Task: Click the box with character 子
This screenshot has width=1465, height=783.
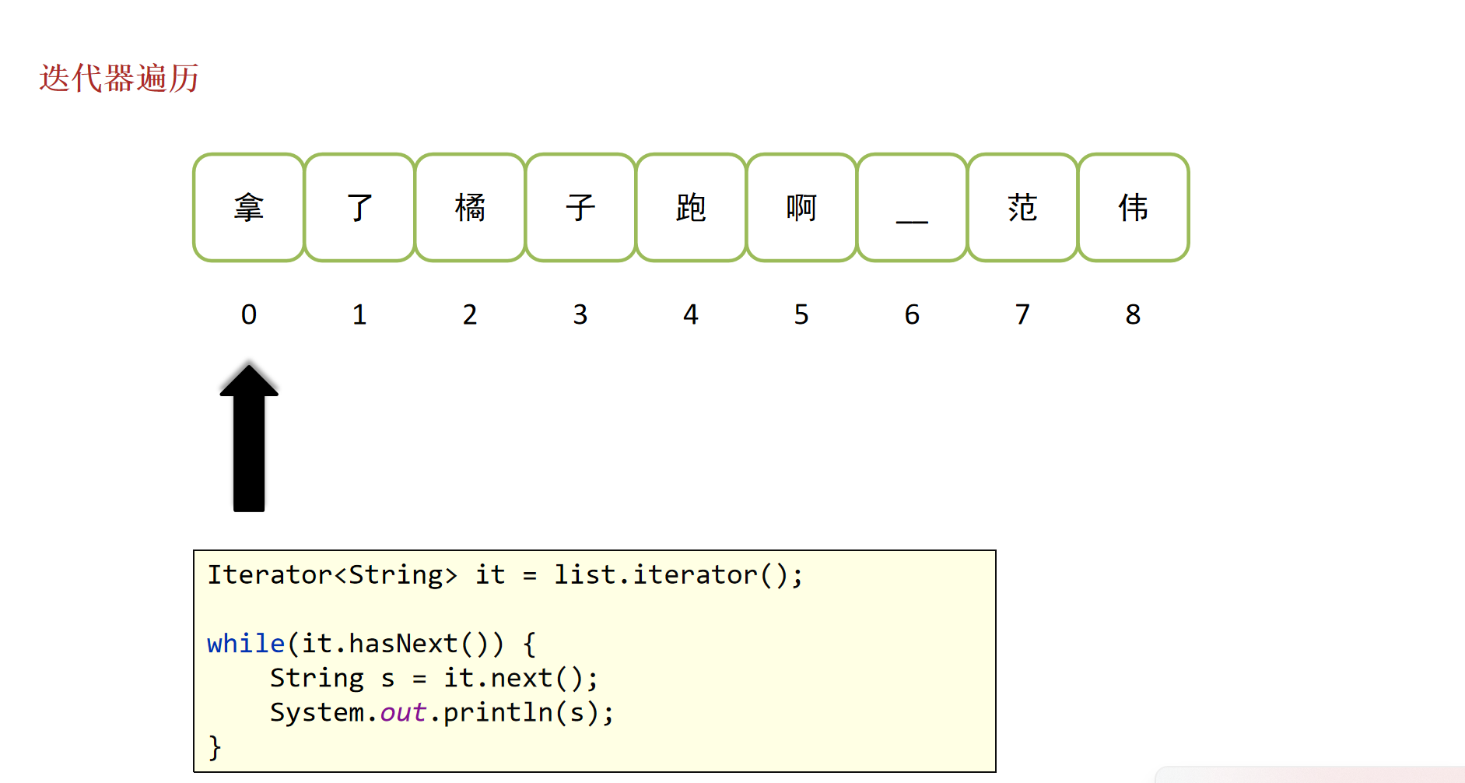Action: [580, 208]
